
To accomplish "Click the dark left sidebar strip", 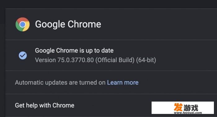I will (x=2, y=69).
